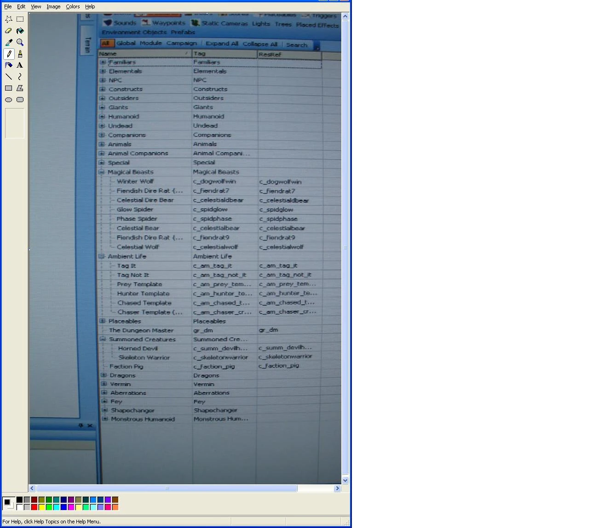Choose the Airbrush spray tool
The height and width of the screenshot is (528, 598).
pos(9,65)
